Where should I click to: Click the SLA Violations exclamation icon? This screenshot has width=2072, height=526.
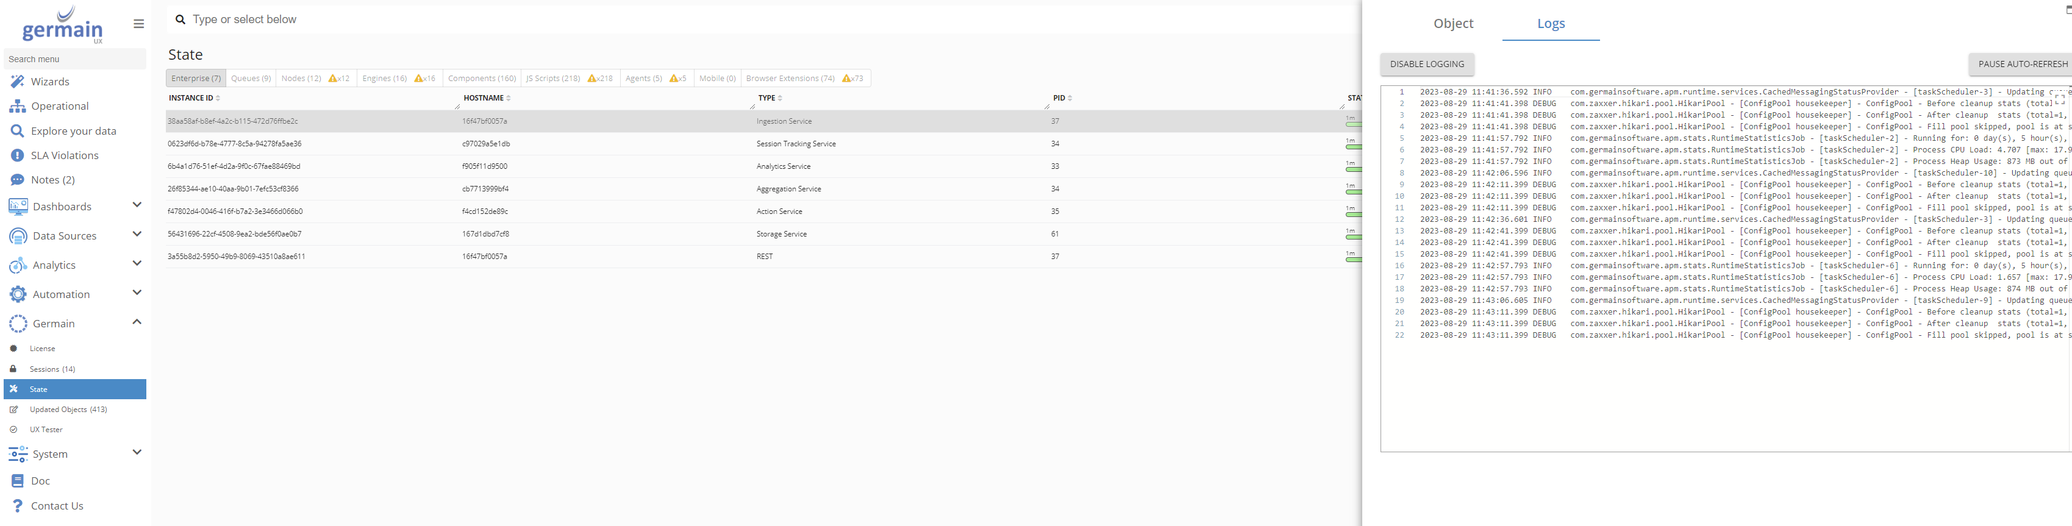(x=17, y=155)
